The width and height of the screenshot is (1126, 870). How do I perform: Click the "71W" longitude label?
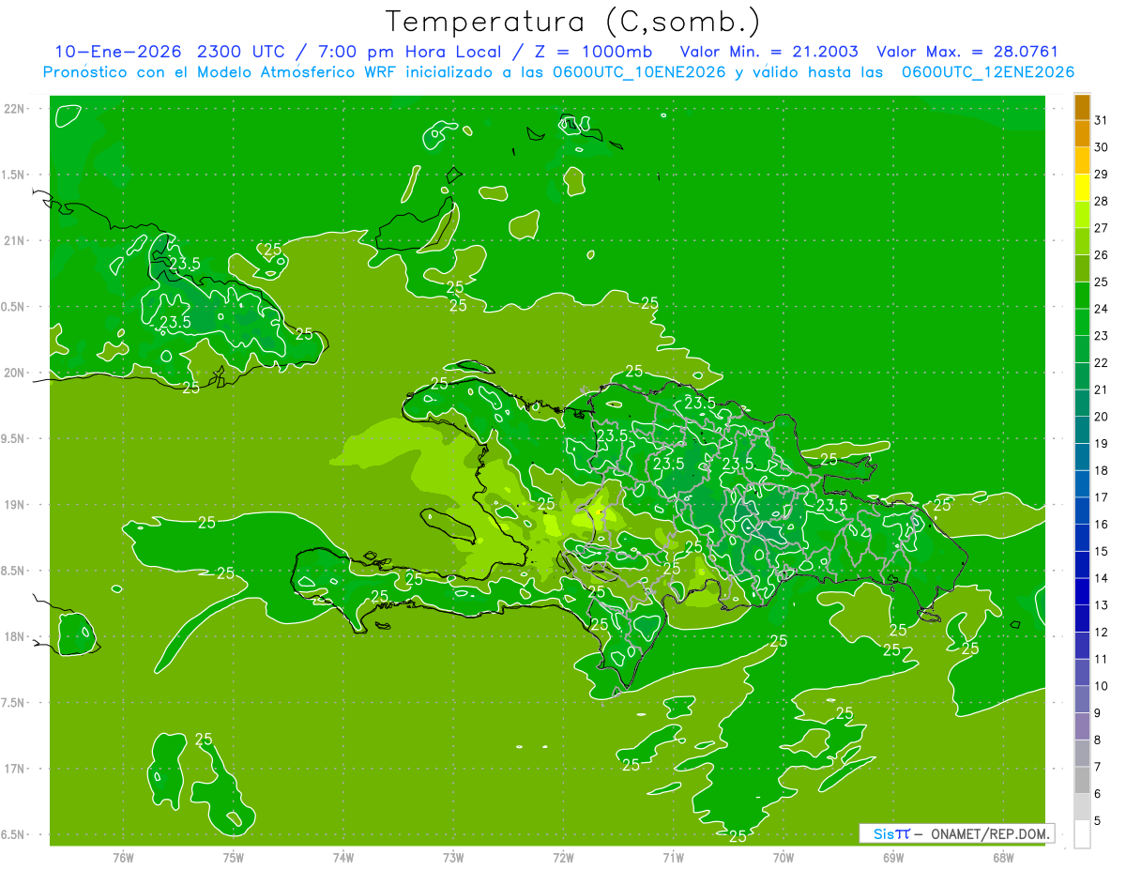673,857
